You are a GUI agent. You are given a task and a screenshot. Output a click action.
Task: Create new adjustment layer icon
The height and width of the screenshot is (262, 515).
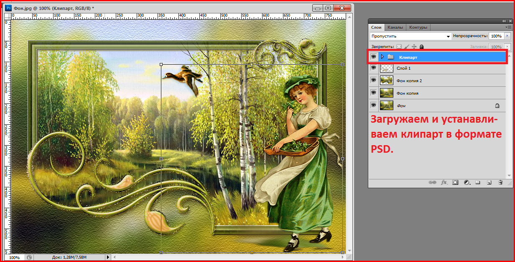(x=467, y=183)
